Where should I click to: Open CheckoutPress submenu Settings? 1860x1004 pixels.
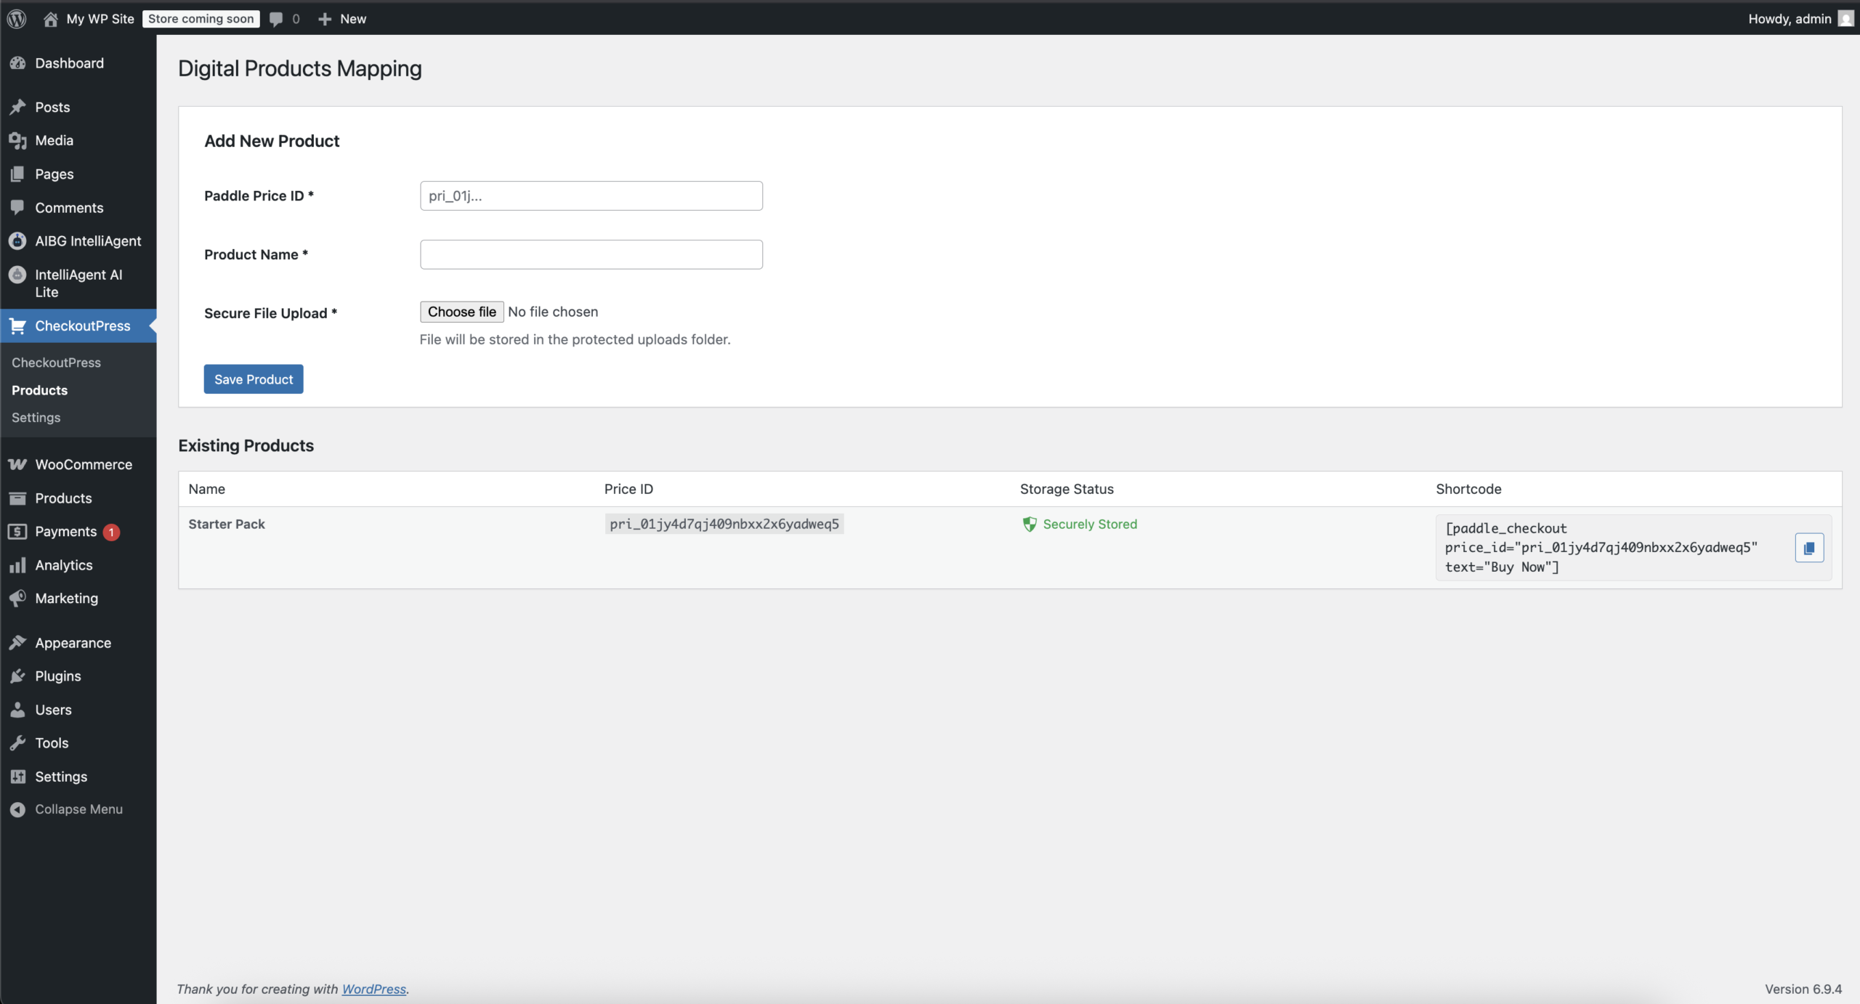tap(36, 418)
